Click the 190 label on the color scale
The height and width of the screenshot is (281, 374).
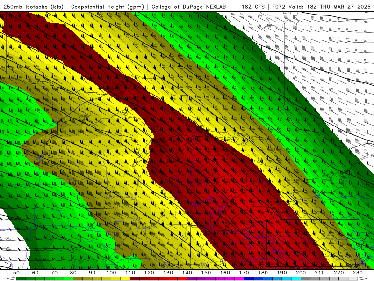(282, 273)
